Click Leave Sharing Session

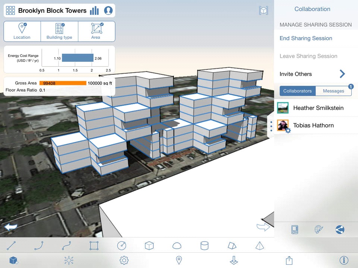tap(308, 56)
